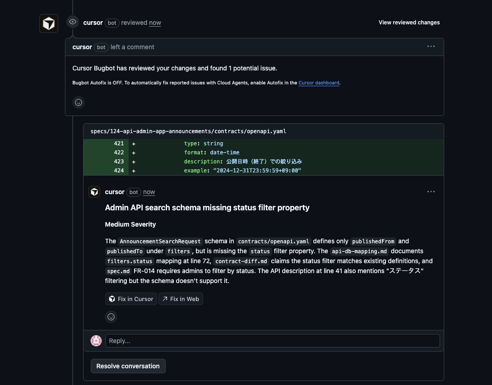Click the small cursor avatar in inline comment
This screenshot has width=492, height=385.
[x=94, y=192]
